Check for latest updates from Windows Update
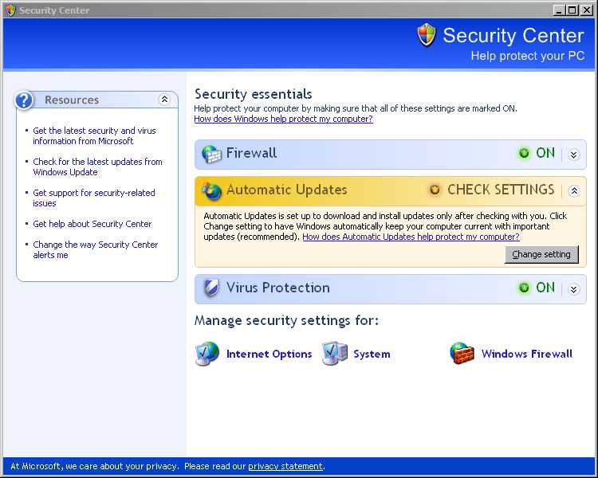The image size is (598, 478). click(x=97, y=167)
